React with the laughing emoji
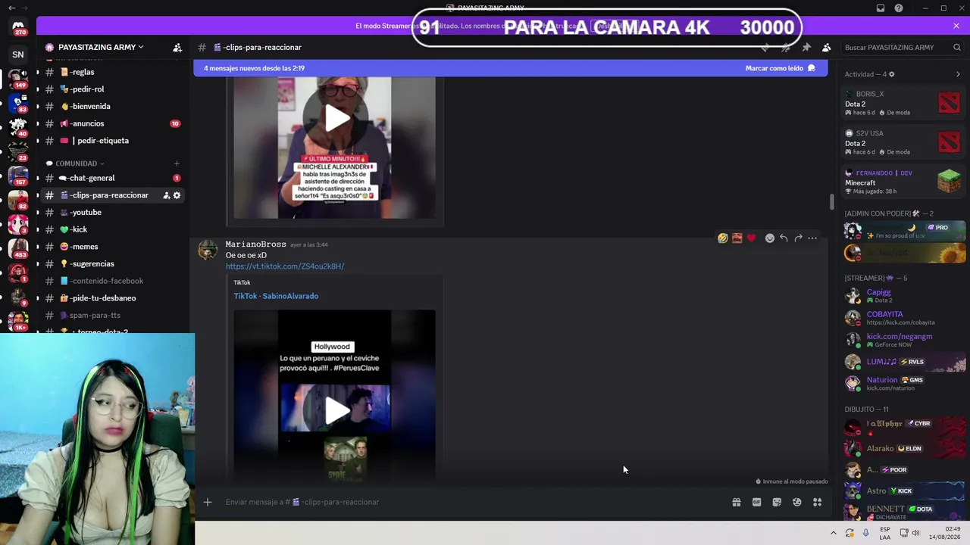This screenshot has width=970, height=545. (723, 238)
